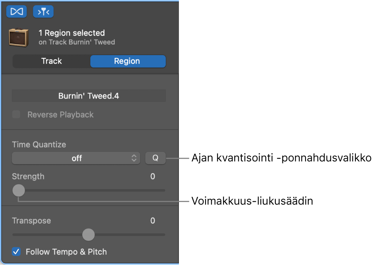
Task: Click the Burnin' Tweed amp icon
Action: [19, 38]
